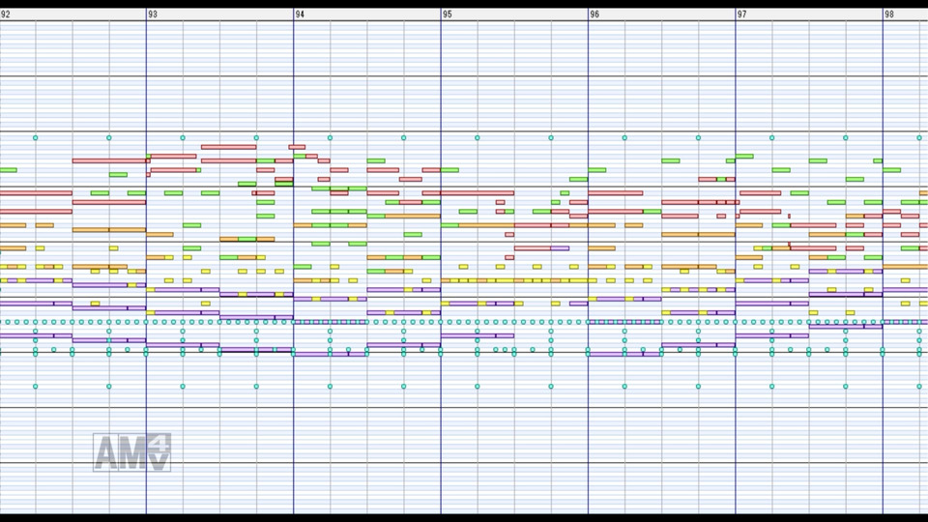This screenshot has height=522, width=928.
Task: Select the highest long pink note in measure 93
Action: click(228, 147)
